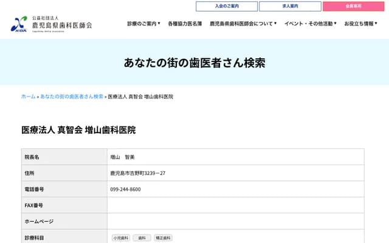389x243 pixels.
Task: Expand the お役立ち情報 menu
Action: 360,24
